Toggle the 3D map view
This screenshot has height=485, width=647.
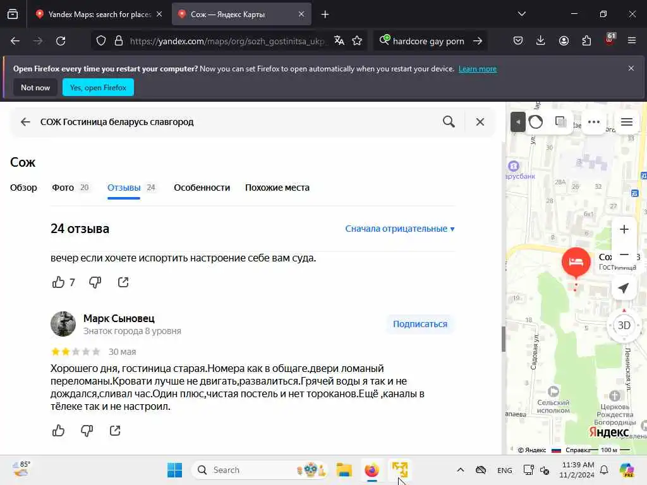(x=624, y=325)
